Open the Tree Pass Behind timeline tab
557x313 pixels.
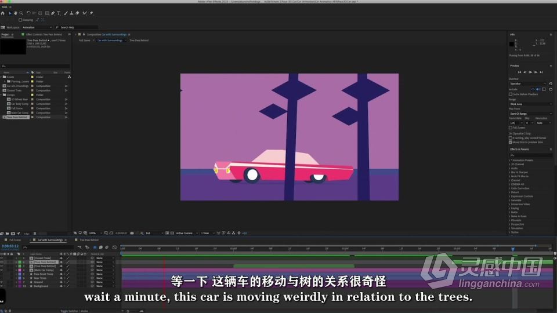(x=89, y=240)
